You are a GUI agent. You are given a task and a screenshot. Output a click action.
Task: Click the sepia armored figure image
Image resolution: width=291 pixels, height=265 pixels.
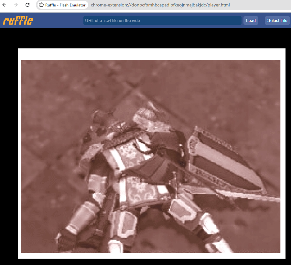[150, 157]
